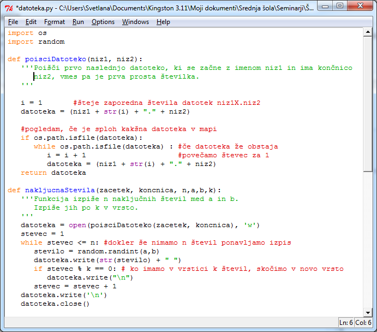Maximize the datoteka.py editor window
Viewport: 377px width, 332px height.
tap(340, 6)
